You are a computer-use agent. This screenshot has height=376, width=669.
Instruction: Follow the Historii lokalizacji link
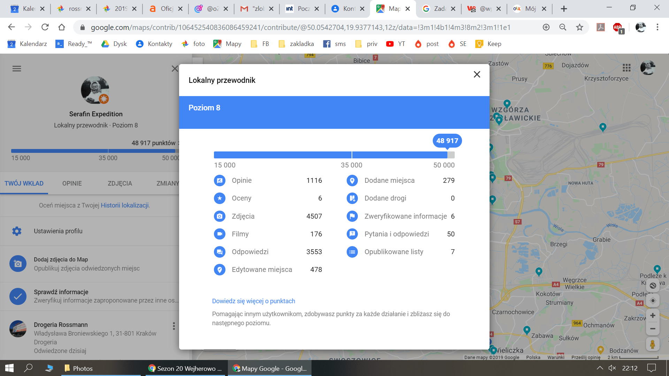pyautogui.click(x=125, y=205)
